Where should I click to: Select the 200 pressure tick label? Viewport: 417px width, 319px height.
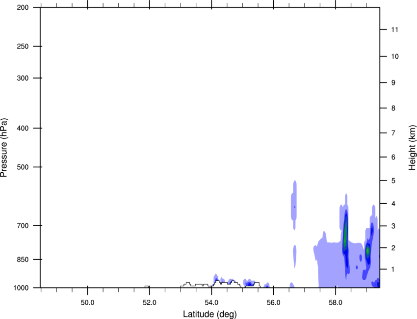23,7
